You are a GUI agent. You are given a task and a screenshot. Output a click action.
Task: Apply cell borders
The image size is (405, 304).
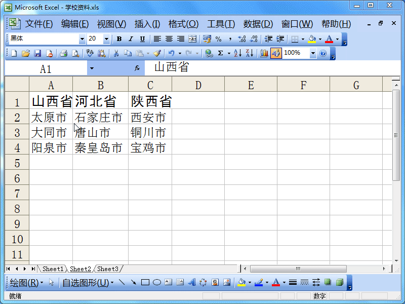[295, 39]
